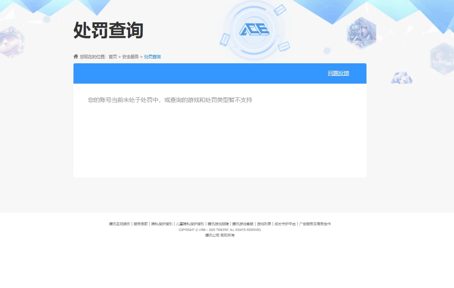Open 问题反馈 feedback link

(x=338, y=73)
